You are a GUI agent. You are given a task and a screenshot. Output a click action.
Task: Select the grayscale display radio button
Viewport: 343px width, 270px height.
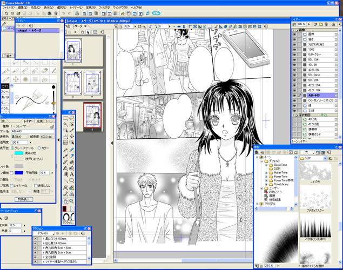12,148
